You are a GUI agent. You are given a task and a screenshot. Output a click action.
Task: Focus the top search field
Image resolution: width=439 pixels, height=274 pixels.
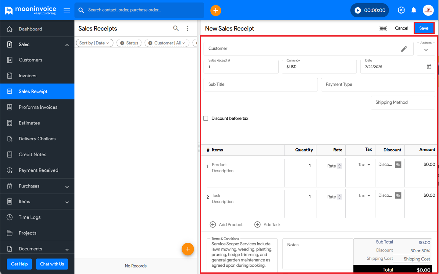tap(139, 10)
